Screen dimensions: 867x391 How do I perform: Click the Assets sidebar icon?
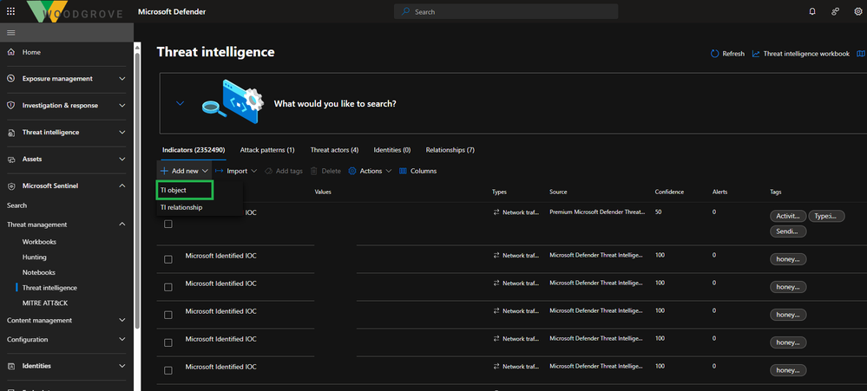coord(11,159)
